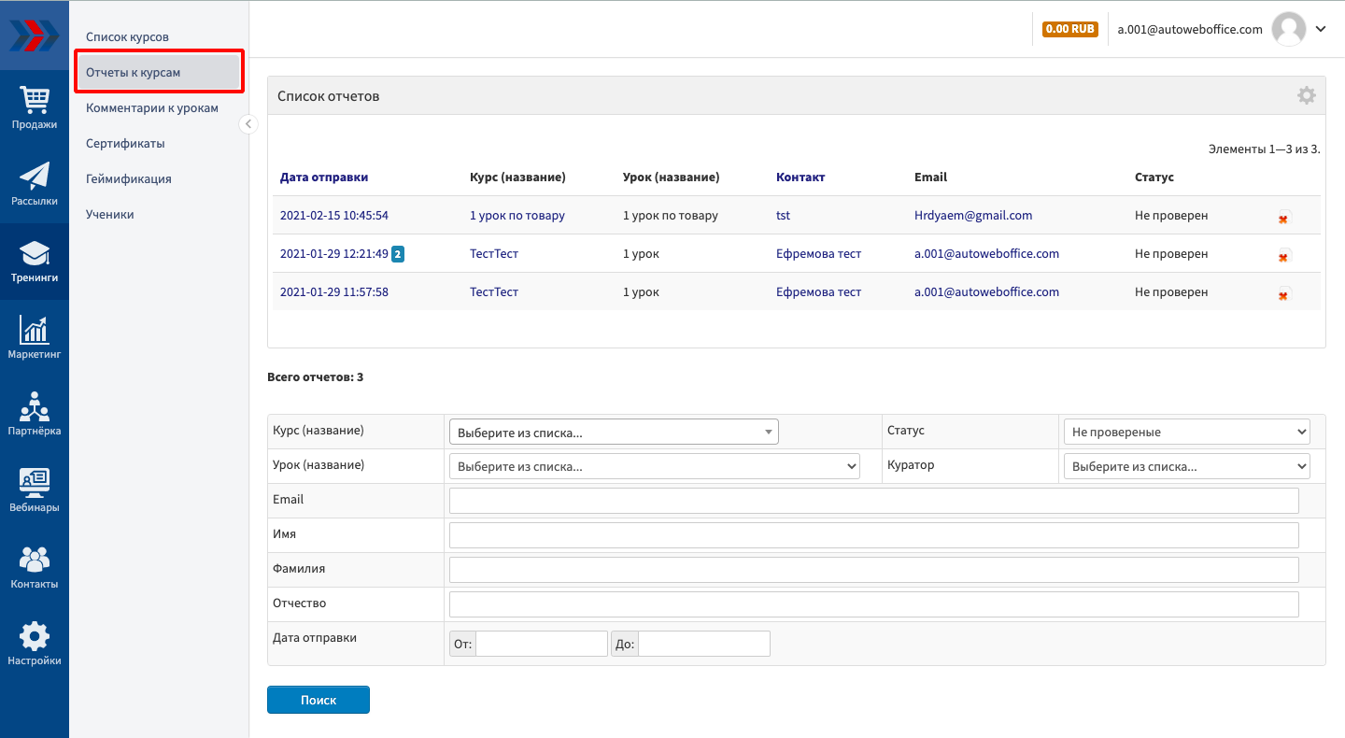Collapse the submenu sidebar arrow
This screenshot has height=738, width=1345.
tap(248, 124)
